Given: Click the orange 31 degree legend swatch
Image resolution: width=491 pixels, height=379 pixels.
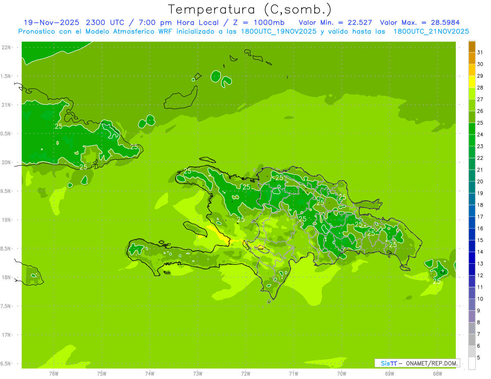Looking at the screenshot, I should click(472, 47).
